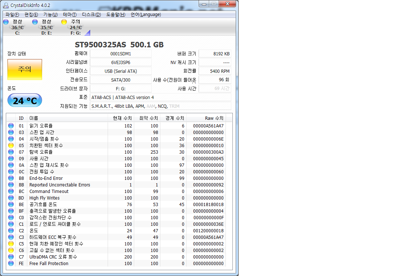419x276 pixels.
Task: Click the status orb for 탐색 오류율
Action: tap(11, 152)
